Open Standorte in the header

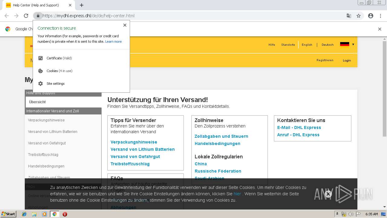point(288,45)
